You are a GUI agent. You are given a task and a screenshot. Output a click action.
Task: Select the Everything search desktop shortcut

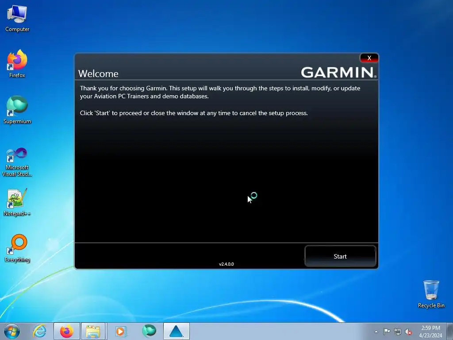click(x=17, y=248)
